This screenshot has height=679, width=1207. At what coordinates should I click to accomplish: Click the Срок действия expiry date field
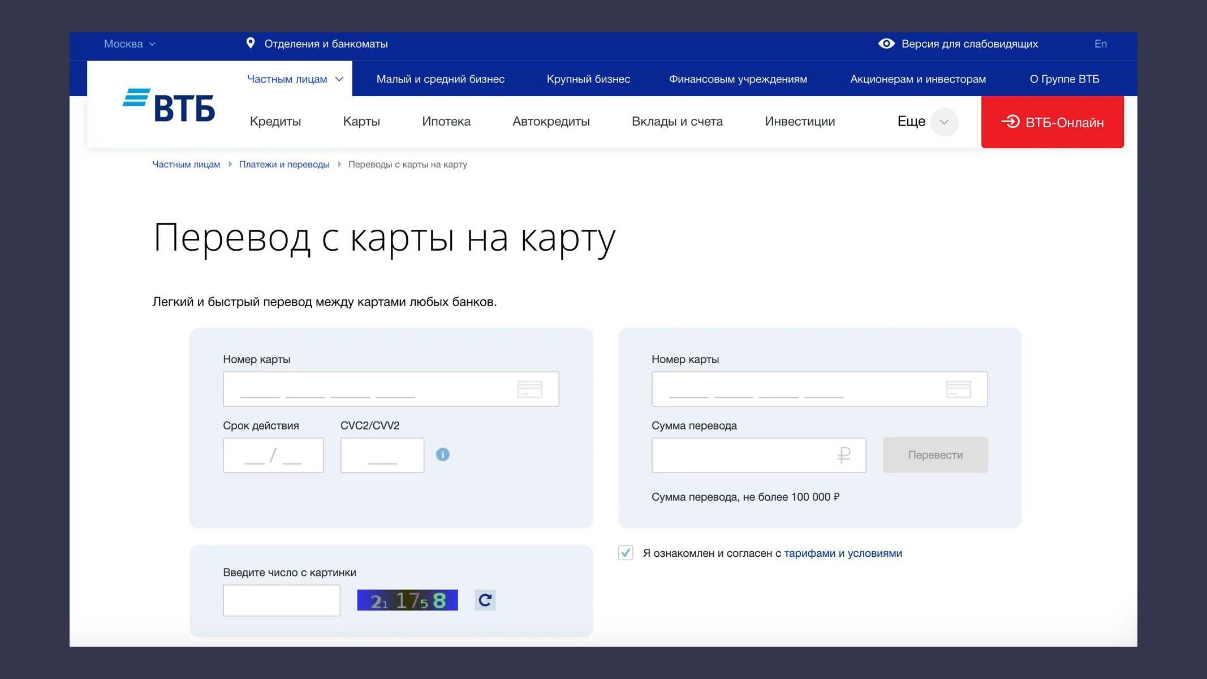pyautogui.click(x=273, y=455)
